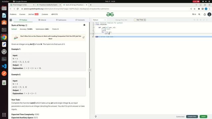Viewport: 212px width, 119px height.
Task: Toggle the Chrome side panel
Action: coord(202,9)
